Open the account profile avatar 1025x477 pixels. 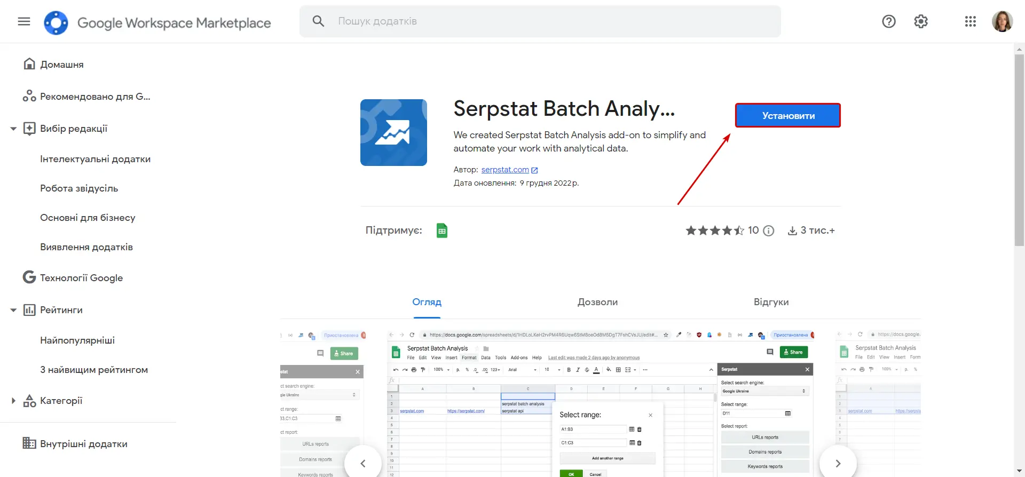click(1002, 21)
